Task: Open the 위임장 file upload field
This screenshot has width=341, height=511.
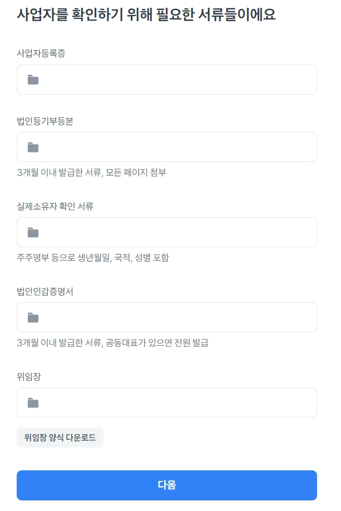Action: click(x=167, y=403)
